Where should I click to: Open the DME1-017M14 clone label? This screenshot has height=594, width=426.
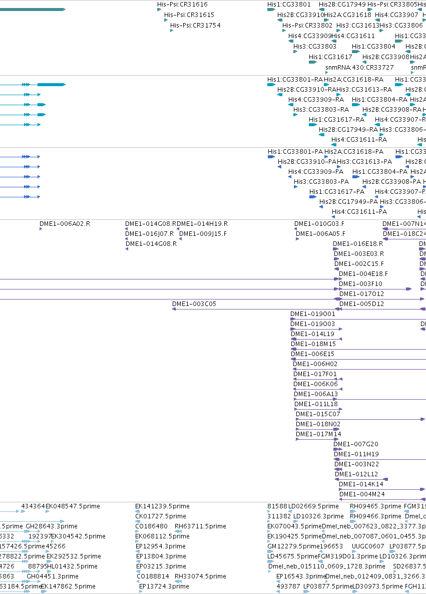pos(318,434)
